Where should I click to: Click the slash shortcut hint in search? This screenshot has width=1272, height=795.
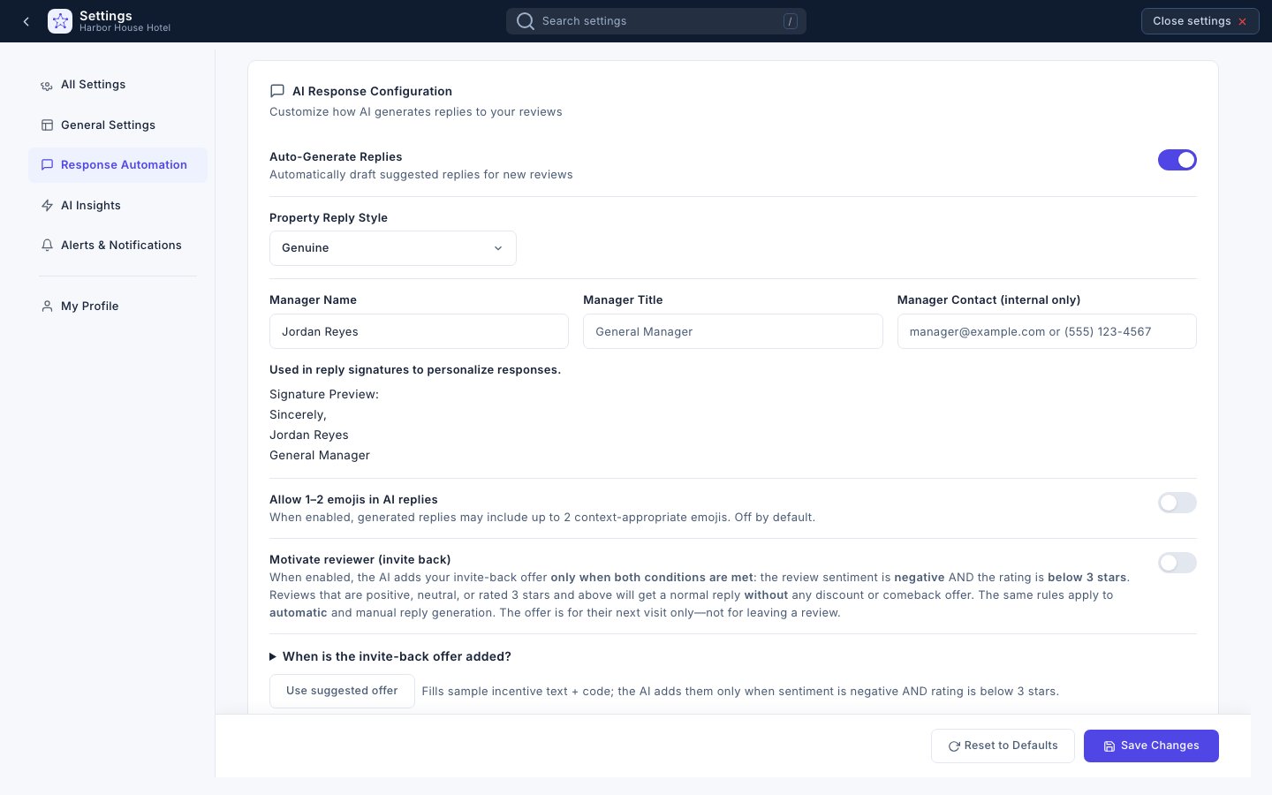[x=791, y=21]
